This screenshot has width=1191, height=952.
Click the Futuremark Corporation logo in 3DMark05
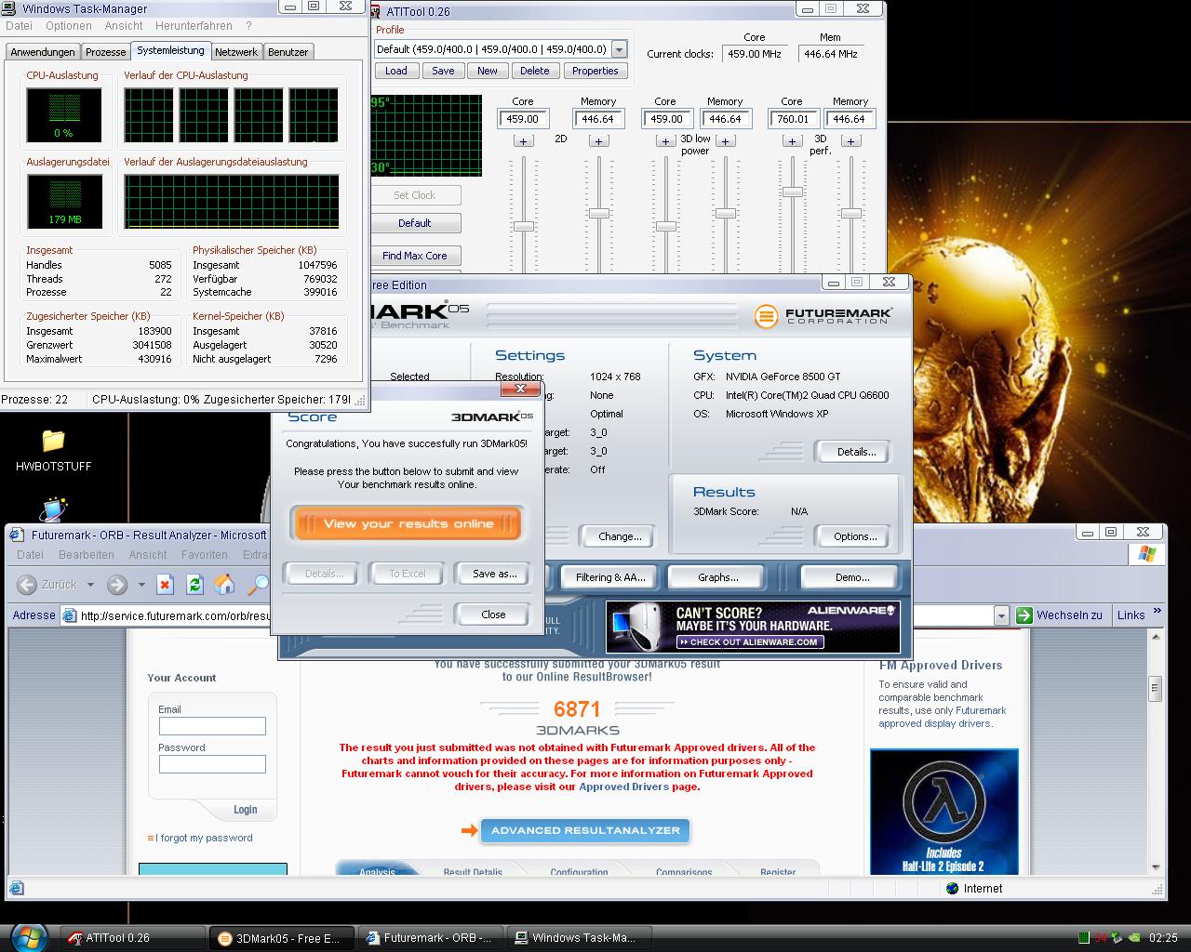point(823,316)
